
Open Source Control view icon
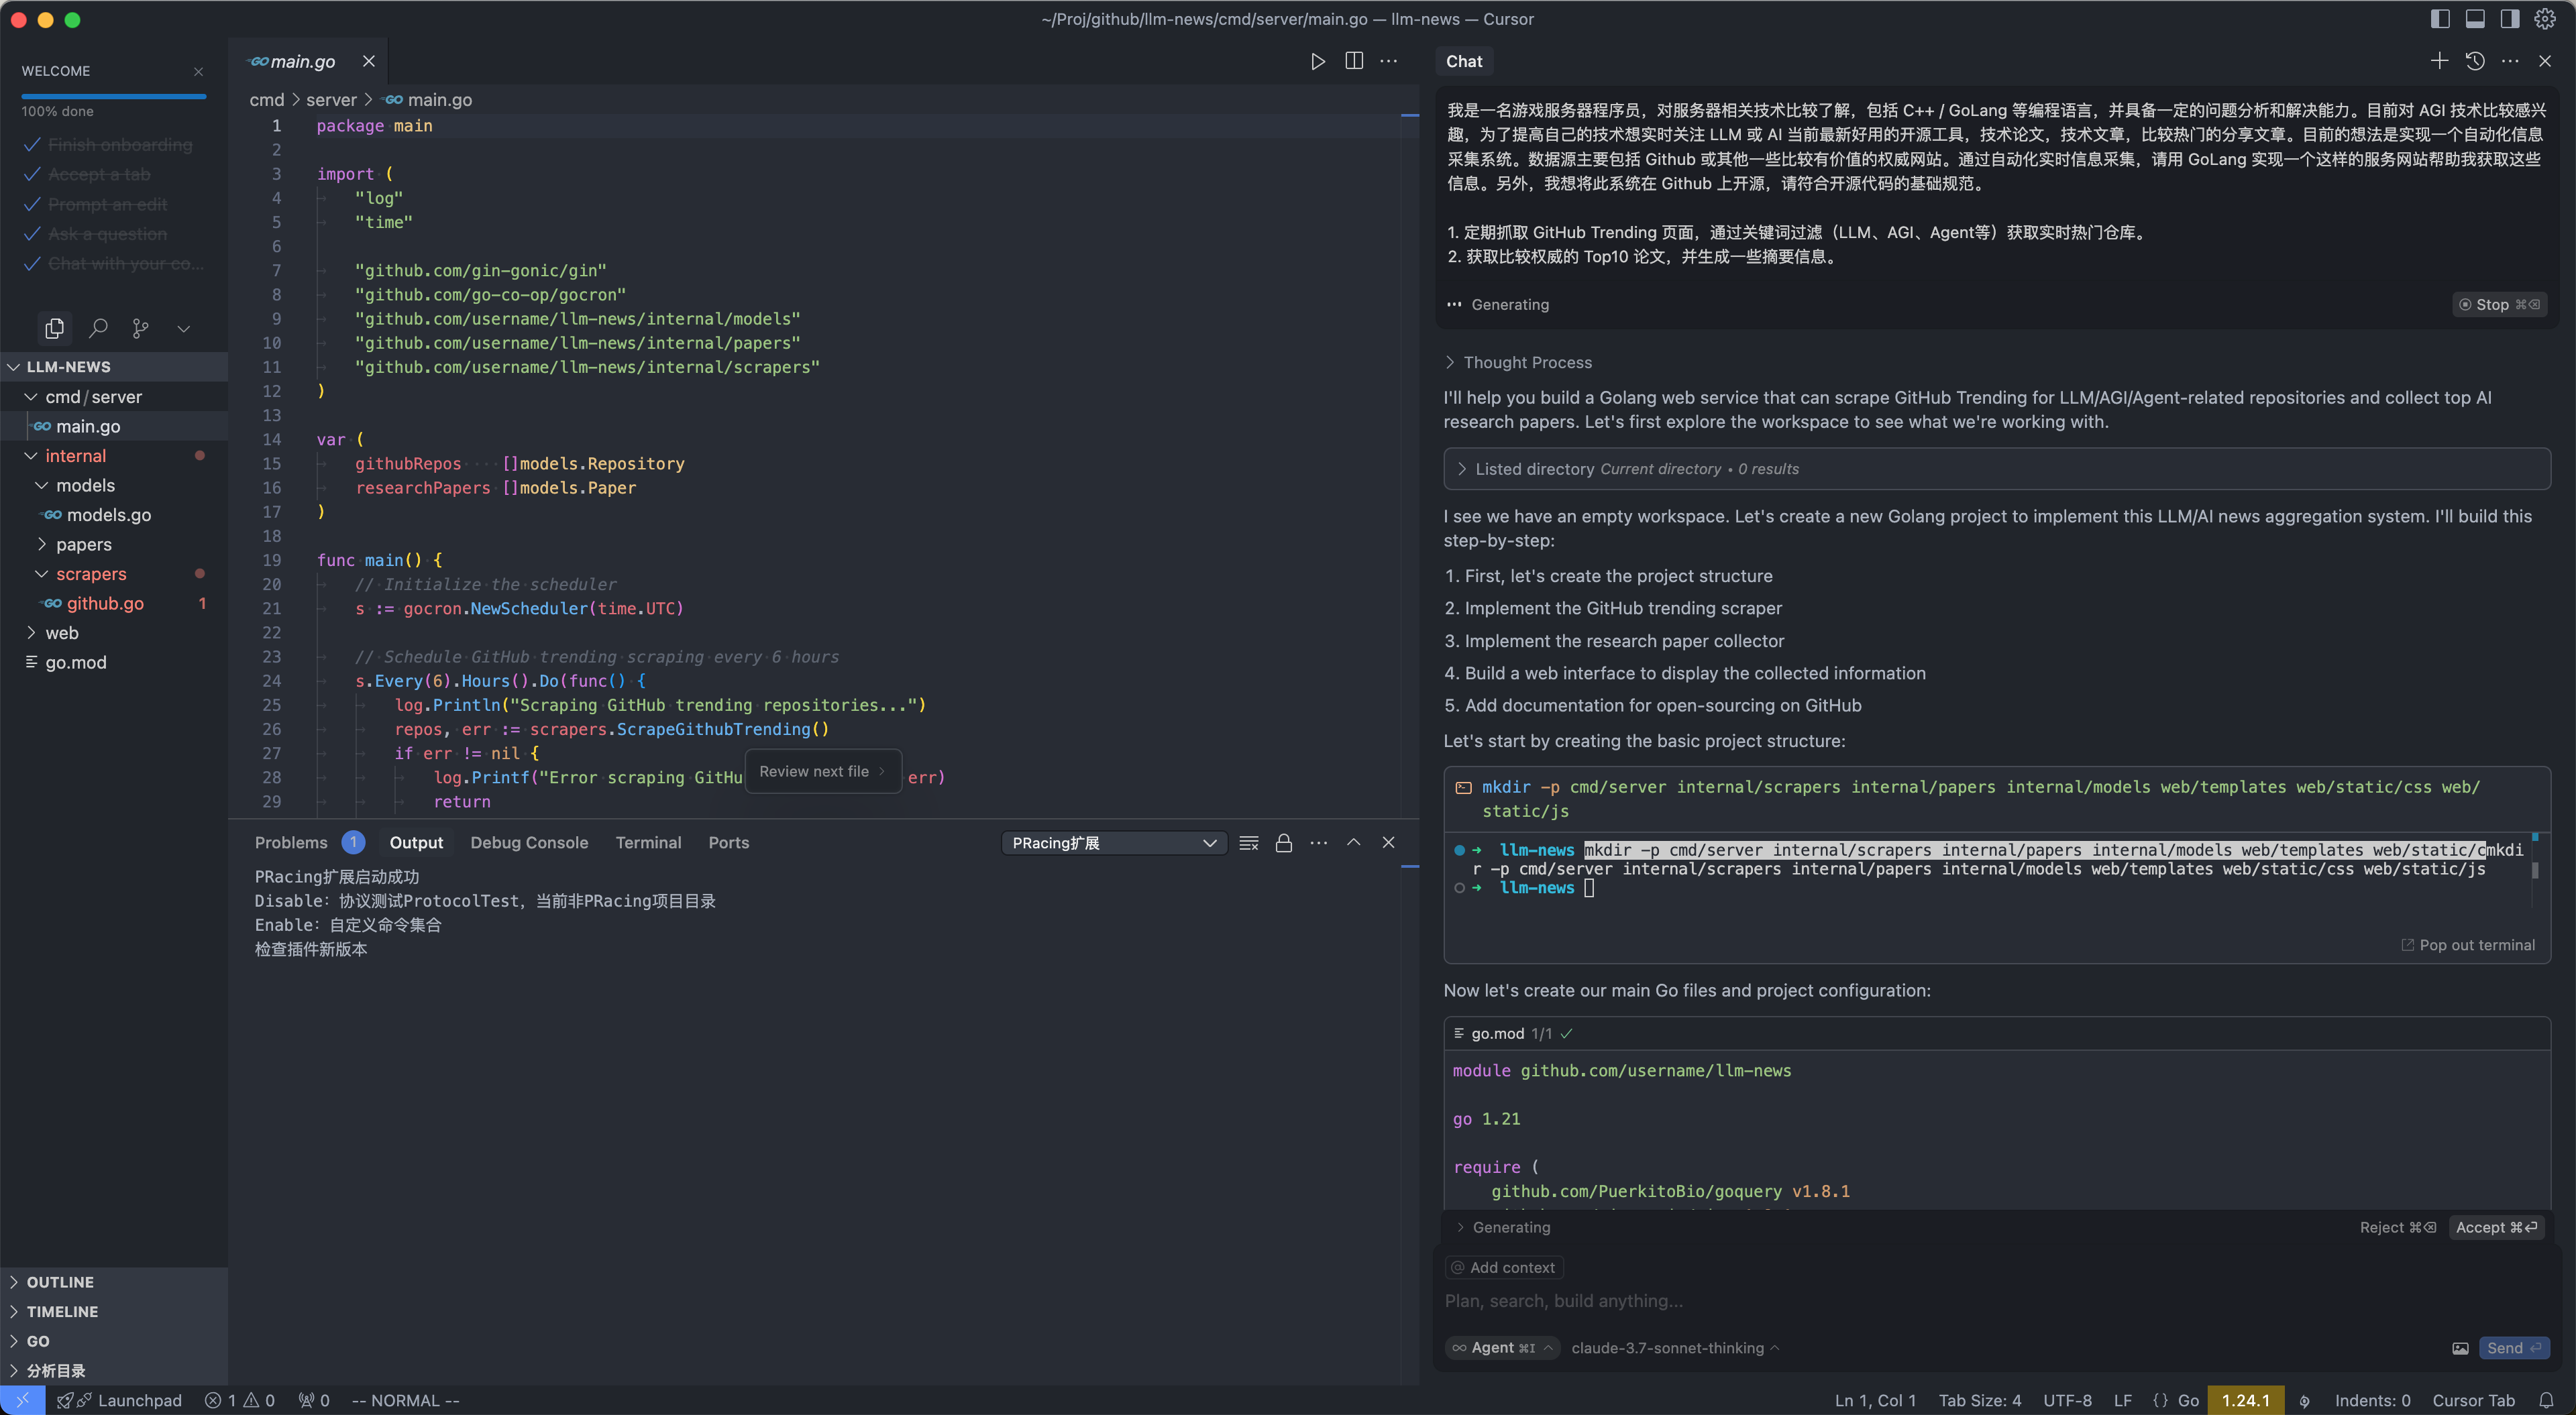(x=141, y=328)
